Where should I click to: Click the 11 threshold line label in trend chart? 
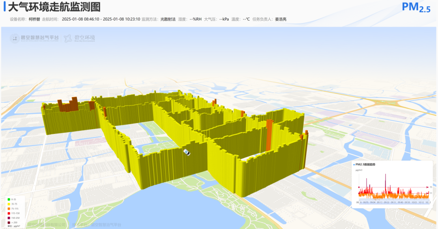(x=431, y=193)
